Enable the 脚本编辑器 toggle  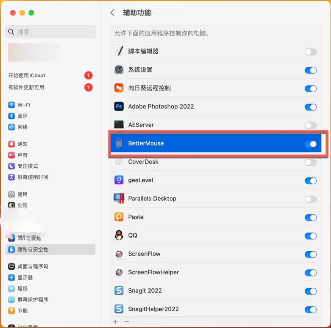point(311,52)
